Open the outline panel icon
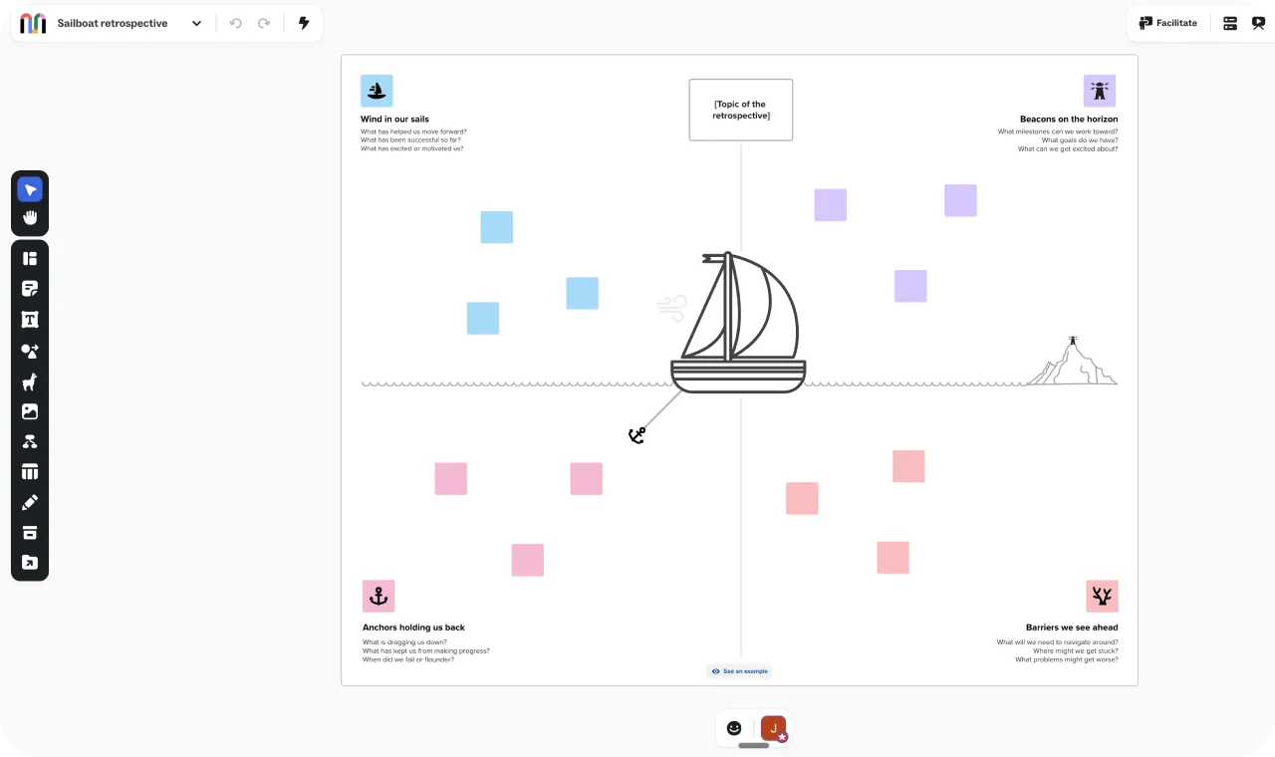Viewport: 1275px width, 757px height. (1230, 23)
